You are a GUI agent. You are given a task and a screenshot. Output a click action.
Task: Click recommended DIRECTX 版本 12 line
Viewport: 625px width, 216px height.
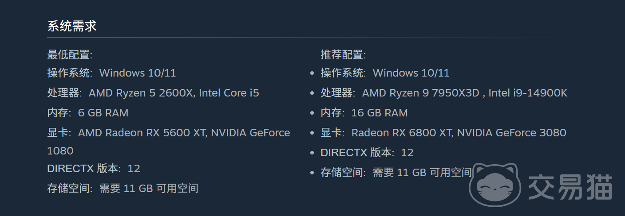tap(367, 153)
